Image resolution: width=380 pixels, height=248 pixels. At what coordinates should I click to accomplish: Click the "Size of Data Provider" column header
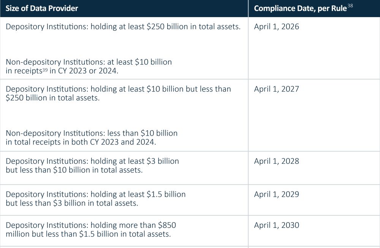[x=42, y=8]
